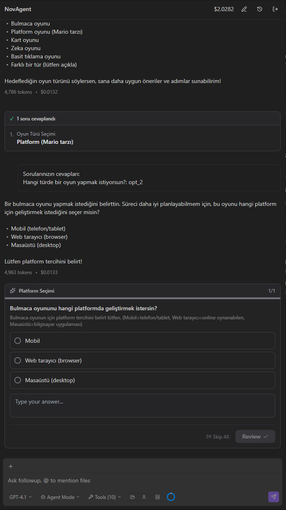
Task: Click the Review button
Action: (255, 436)
